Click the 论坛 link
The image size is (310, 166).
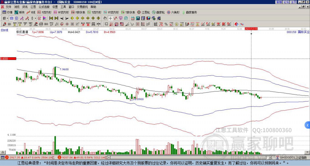286,2
